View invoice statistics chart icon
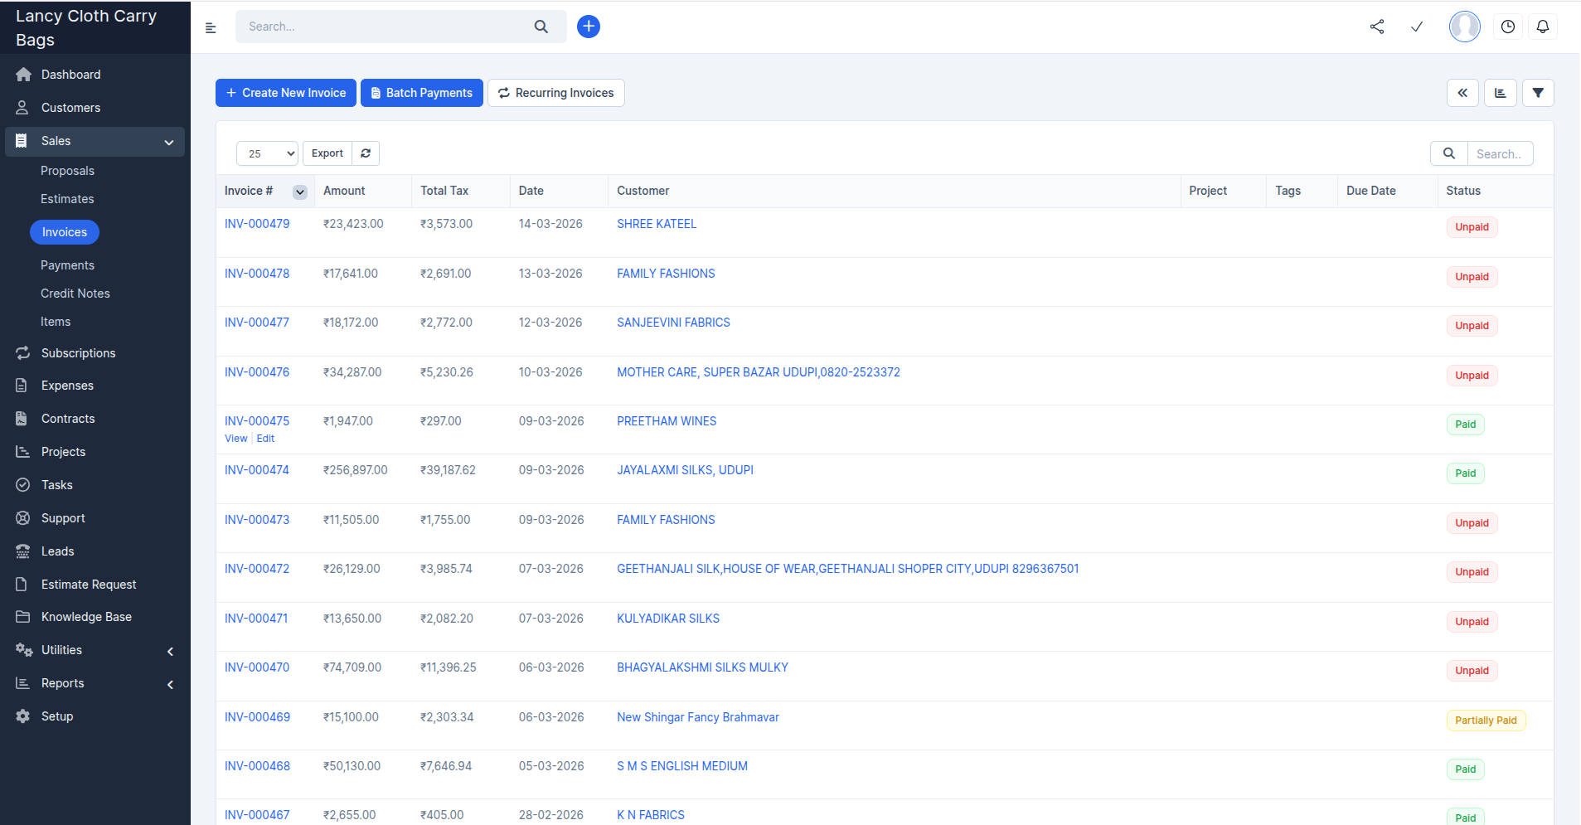Image resolution: width=1581 pixels, height=825 pixels. click(x=1500, y=92)
